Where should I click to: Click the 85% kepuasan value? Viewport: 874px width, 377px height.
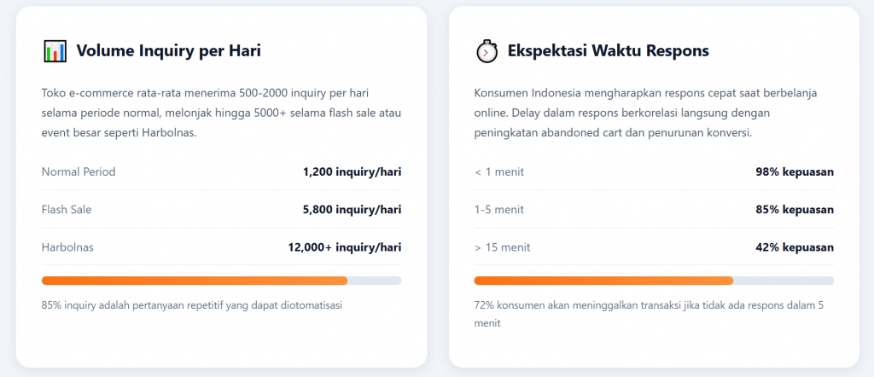(x=794, y=210)
